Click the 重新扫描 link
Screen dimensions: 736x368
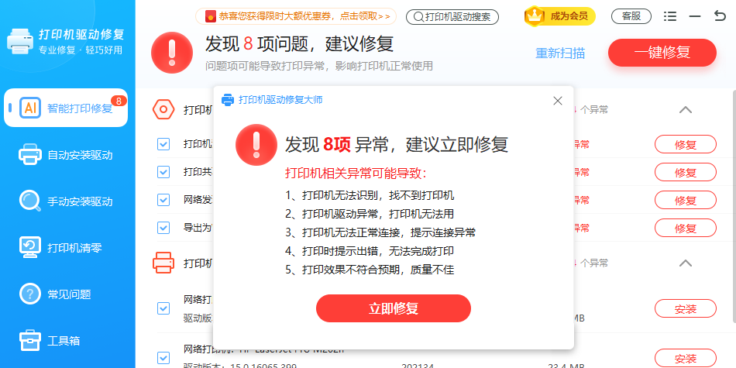point(560,53)
